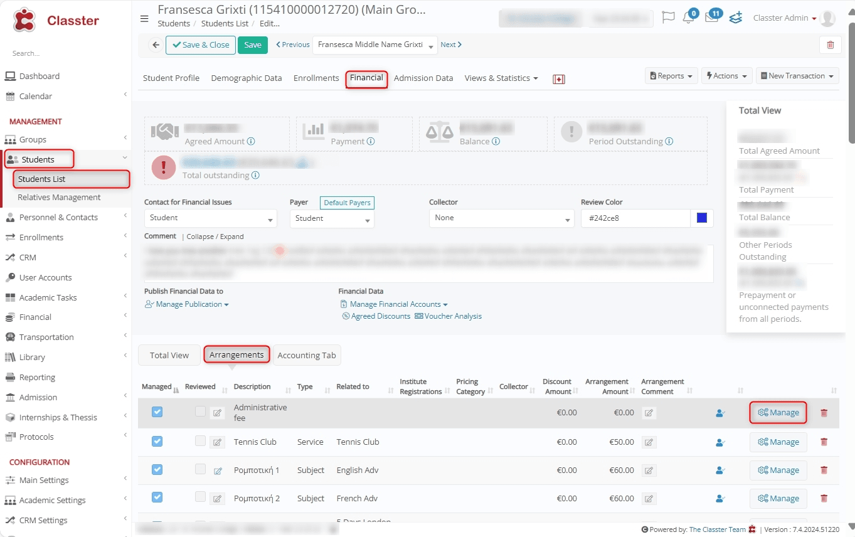Edit description of Ρομποτική 1 row
The width and height of the screenshot is (855, 537).
pos(217,471)
